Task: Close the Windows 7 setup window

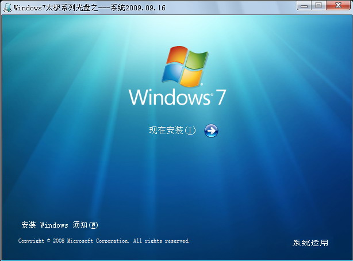Action: (x=338, y=6)
